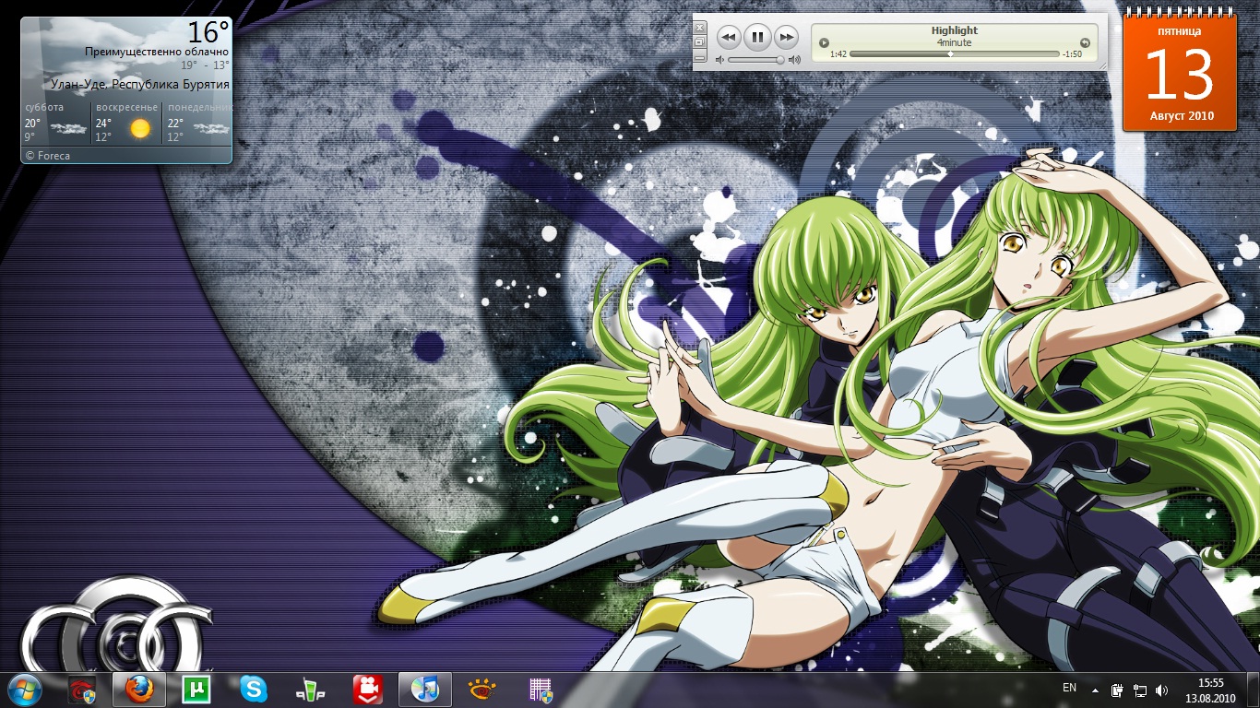Click the small play arrow left of Highlight
This screenshot has height=708, width=1260.
824,42
